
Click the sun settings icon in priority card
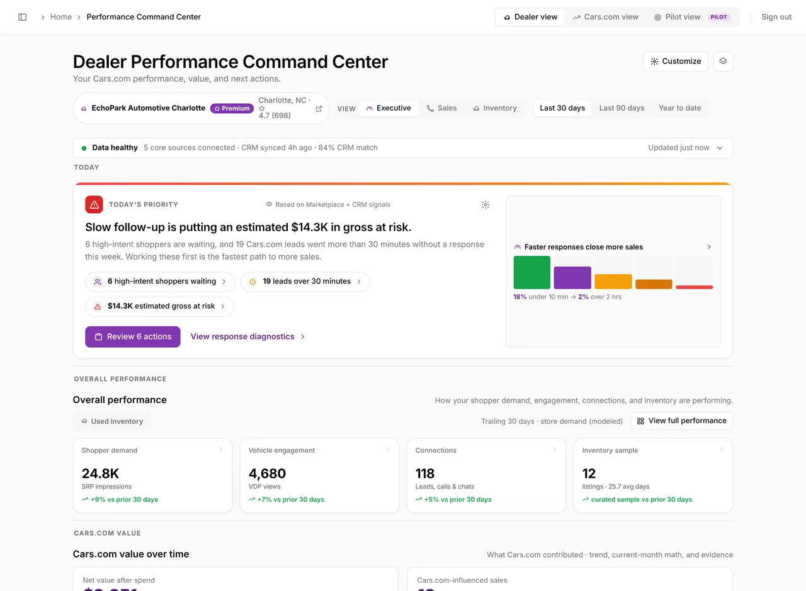485,204
